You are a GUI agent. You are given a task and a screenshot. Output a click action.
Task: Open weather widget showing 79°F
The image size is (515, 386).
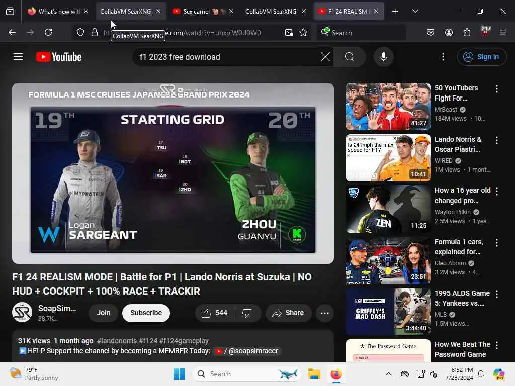(x=34, y=374)
